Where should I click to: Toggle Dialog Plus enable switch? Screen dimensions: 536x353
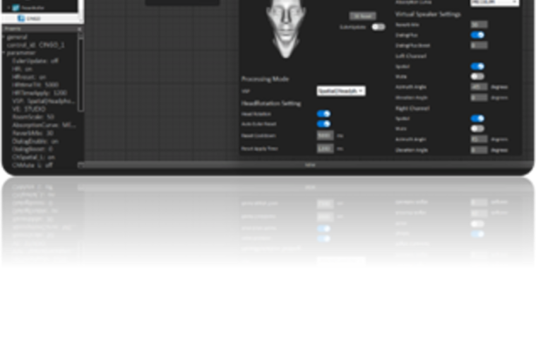[x=477, y=35]
